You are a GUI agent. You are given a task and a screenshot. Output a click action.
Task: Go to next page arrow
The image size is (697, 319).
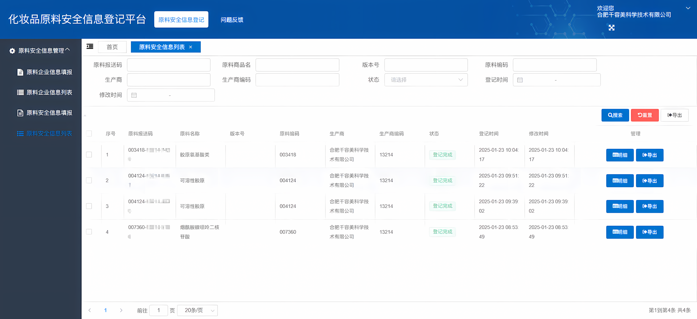click(121, 310)
